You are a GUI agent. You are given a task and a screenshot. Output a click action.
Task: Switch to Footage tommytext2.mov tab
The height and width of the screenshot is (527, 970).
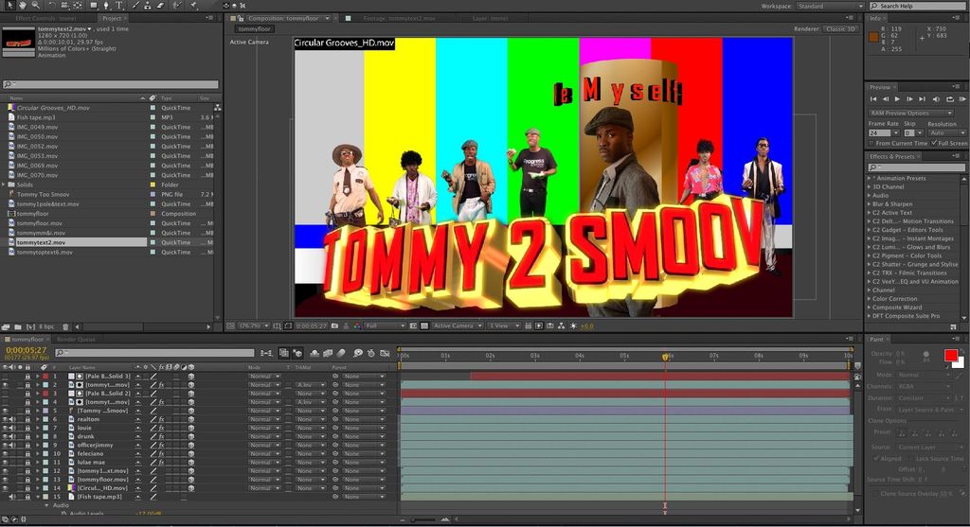(x=399, y=19)
